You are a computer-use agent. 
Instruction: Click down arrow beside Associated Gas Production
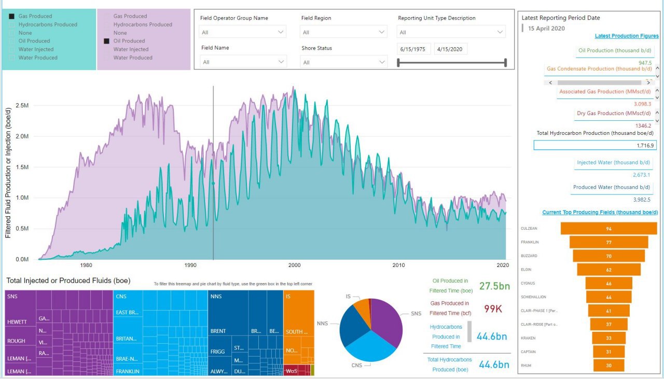tap(657, 99)
